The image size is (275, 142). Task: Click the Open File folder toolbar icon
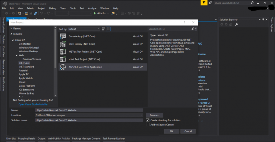27,13
